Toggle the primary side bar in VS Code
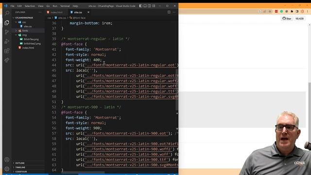Viewport: 311px width, 175px height. click(x=140, y=6)
